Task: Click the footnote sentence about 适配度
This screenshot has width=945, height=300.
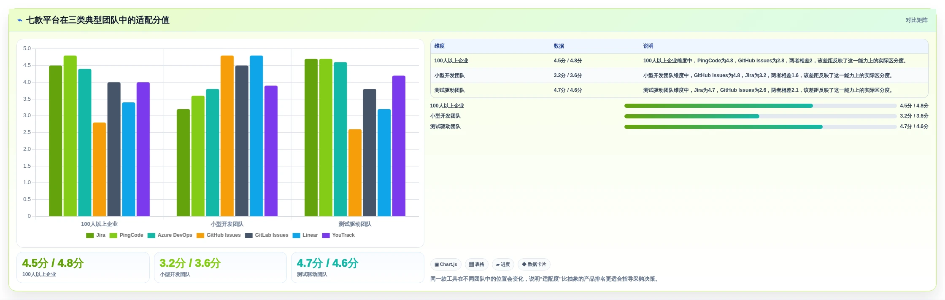Action: click(x=545, y=279)
